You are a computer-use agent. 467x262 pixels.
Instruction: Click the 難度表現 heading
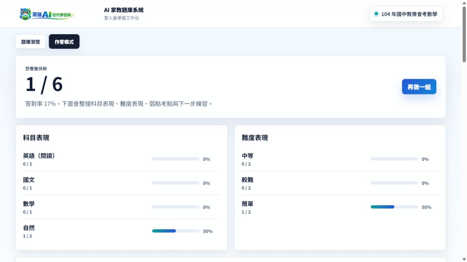pyautogui.click(x=255, y=138)
